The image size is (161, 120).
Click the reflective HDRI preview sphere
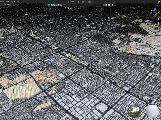coord(135,111)
